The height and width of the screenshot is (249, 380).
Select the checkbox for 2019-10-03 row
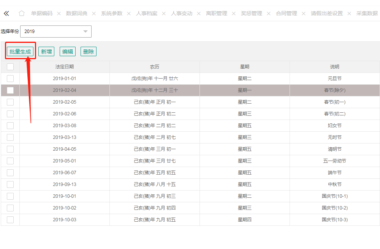(x=10, y=220)
